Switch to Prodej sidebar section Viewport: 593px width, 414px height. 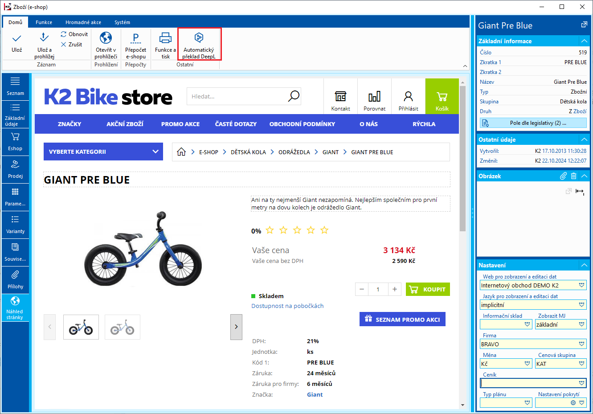click(15, 169)
